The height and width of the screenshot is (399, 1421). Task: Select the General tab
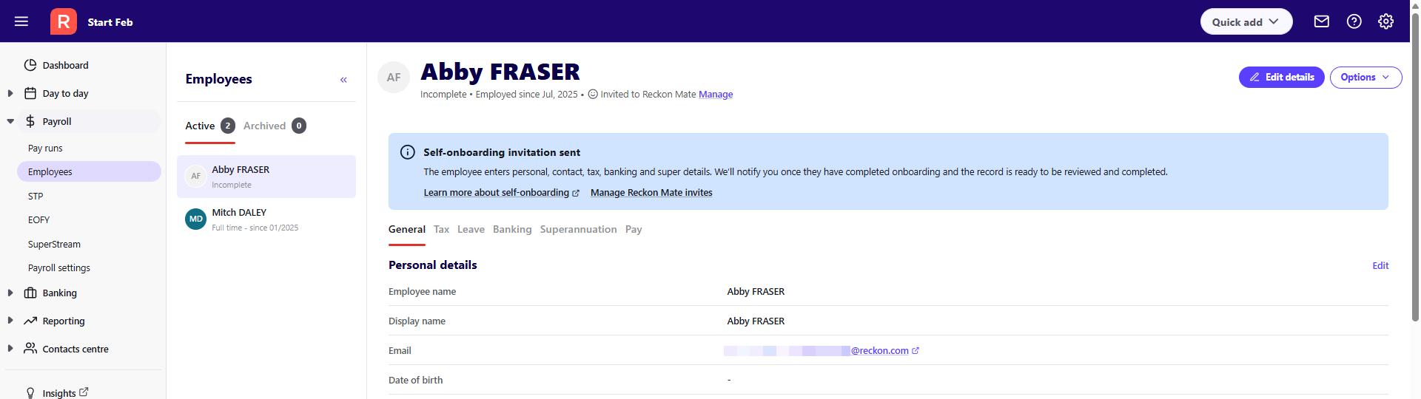pyautogui.click(x=407, y=229)
